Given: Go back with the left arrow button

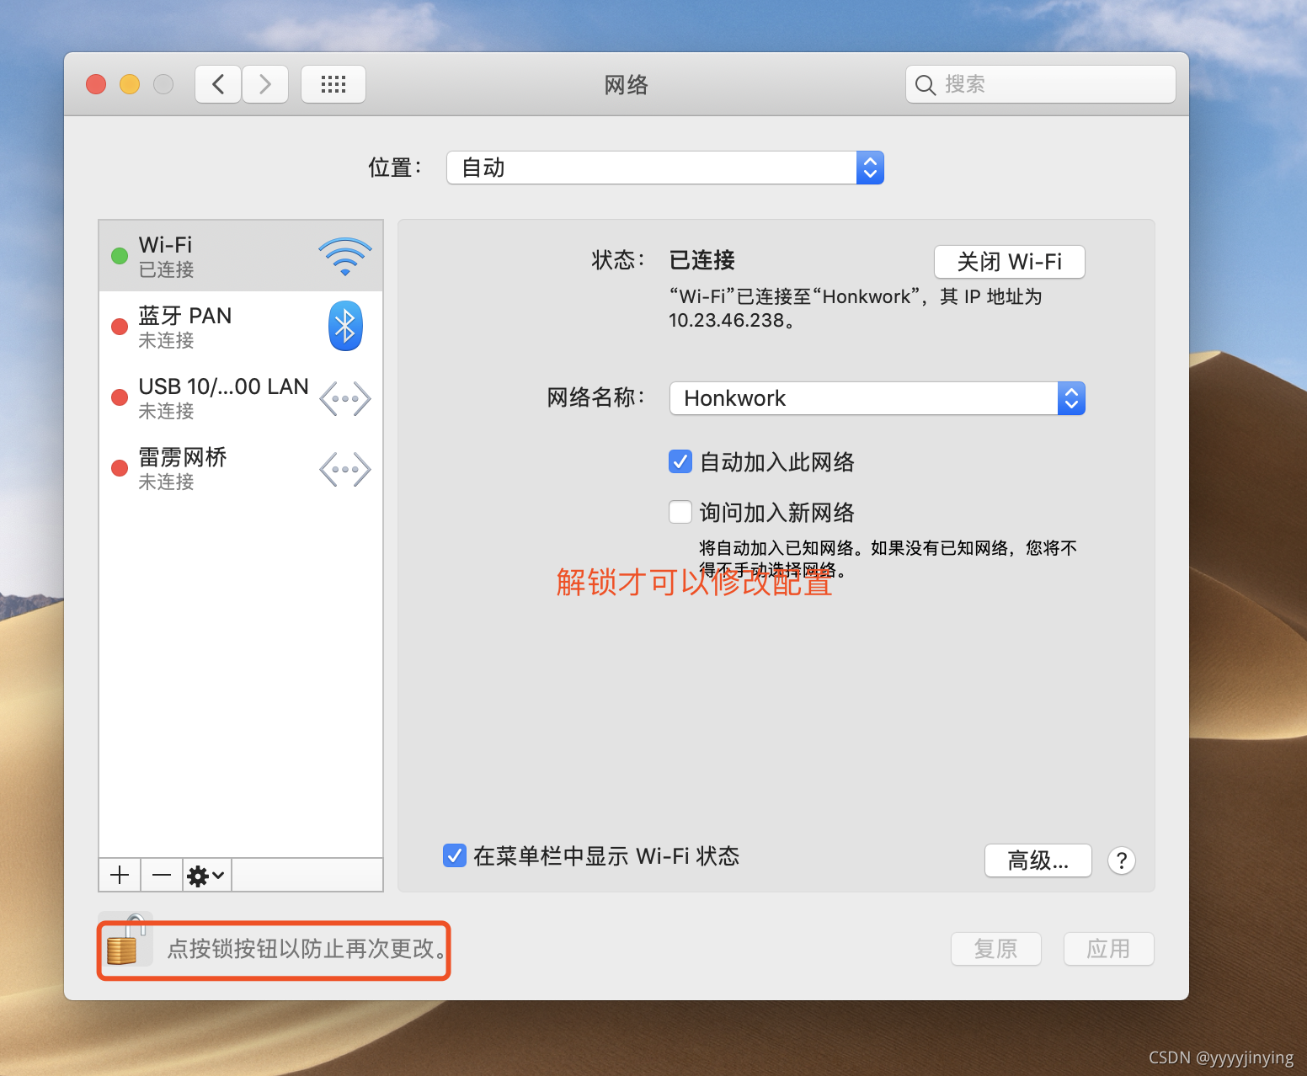Looking at the screenshot, I should [218, 84].
